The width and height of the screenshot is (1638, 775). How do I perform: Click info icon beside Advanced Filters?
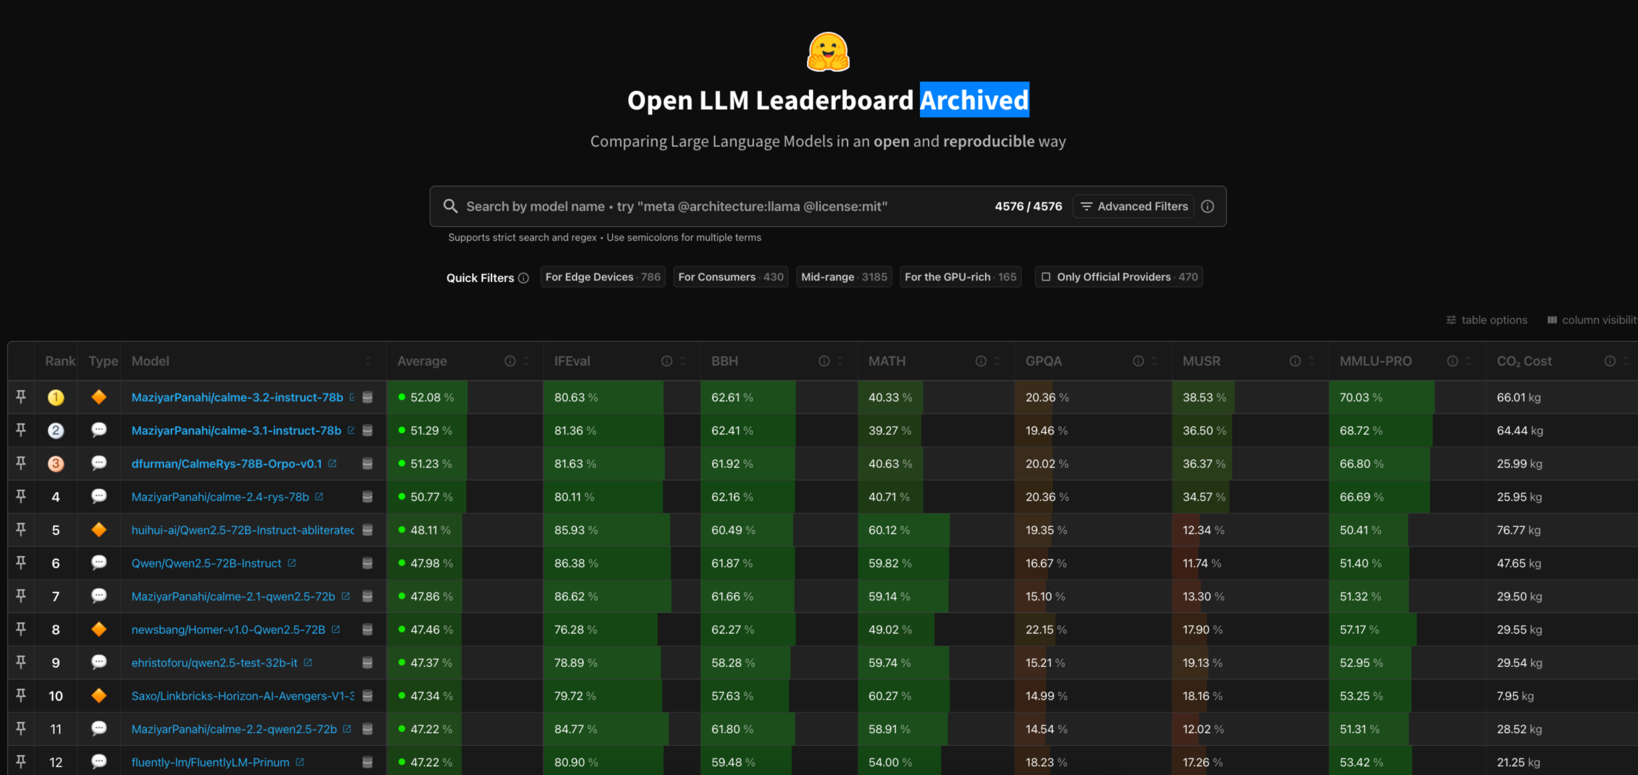(1208, 206)
